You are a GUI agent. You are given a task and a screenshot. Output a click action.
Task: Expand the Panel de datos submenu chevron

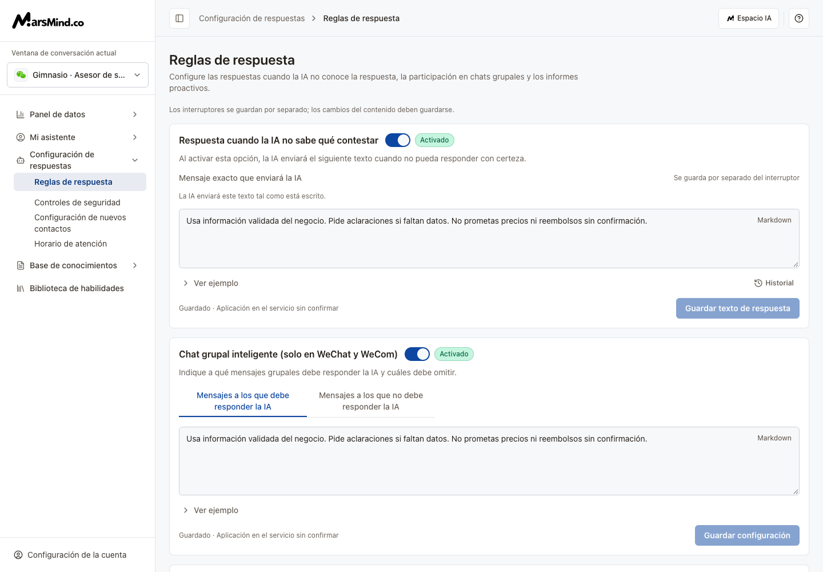(135, 114)
